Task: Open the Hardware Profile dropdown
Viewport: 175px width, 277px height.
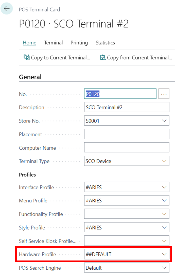Action: click(164, 254)
